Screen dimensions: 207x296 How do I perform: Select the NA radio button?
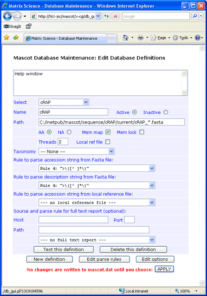pyautogui.click(x=69, y=132)
